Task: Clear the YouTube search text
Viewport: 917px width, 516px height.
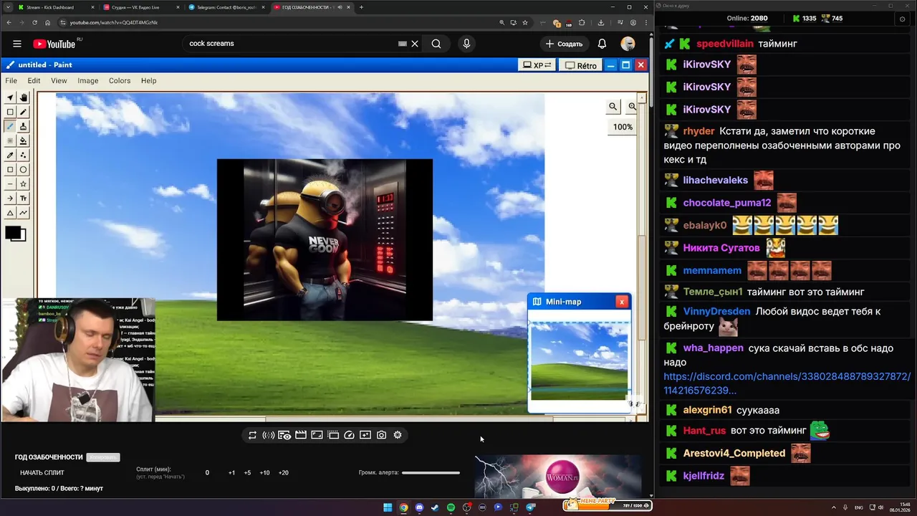Action: [414, 44]
